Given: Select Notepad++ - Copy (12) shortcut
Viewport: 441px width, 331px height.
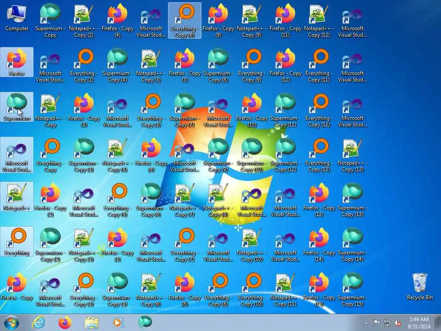Looking at the screenshot, I should 319,21.
